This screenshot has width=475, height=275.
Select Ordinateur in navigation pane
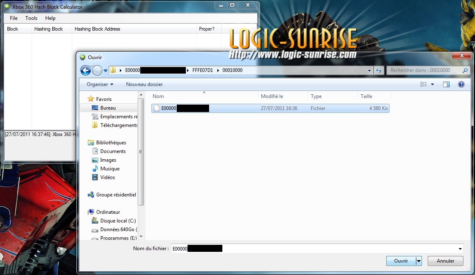108,212
